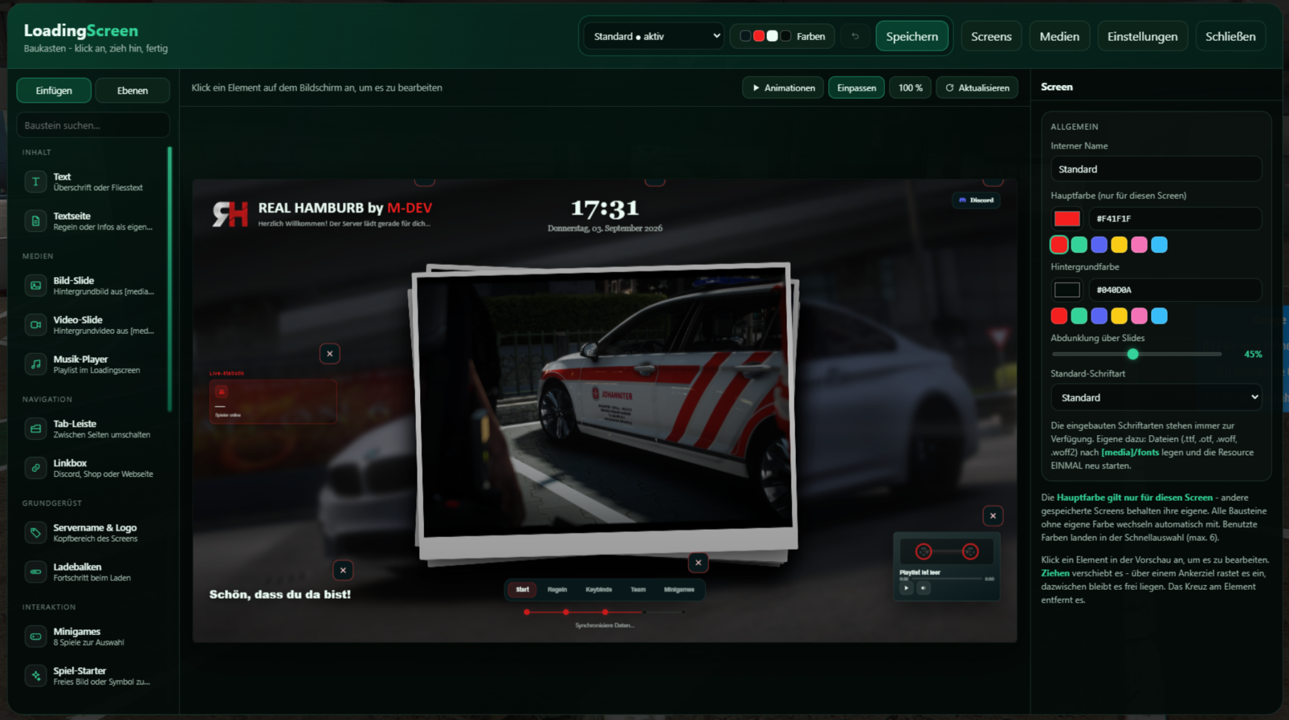This screenshot has height=720, width=1289.
Task: Pick the yellow preset under Hintergrundfarbe
Action: (x=1119, y=316)
